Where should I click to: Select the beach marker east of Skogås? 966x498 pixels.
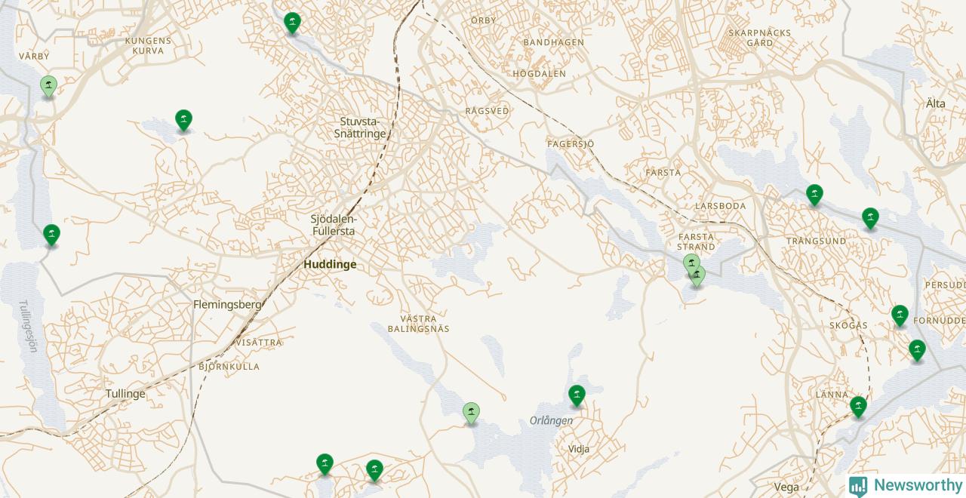pos(900,315)
